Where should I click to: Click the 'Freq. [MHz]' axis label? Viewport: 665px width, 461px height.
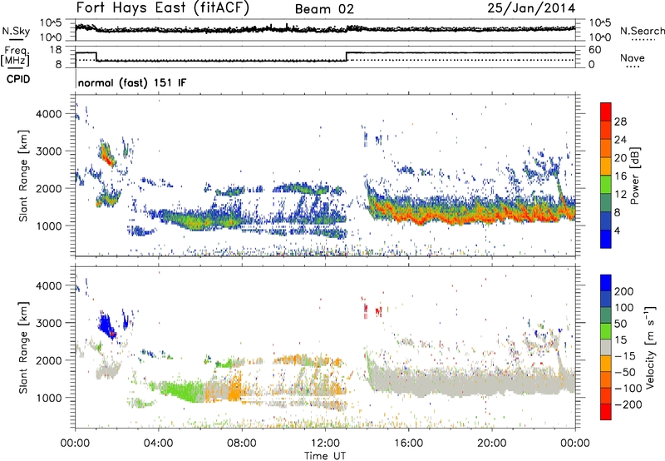[15, 57]
